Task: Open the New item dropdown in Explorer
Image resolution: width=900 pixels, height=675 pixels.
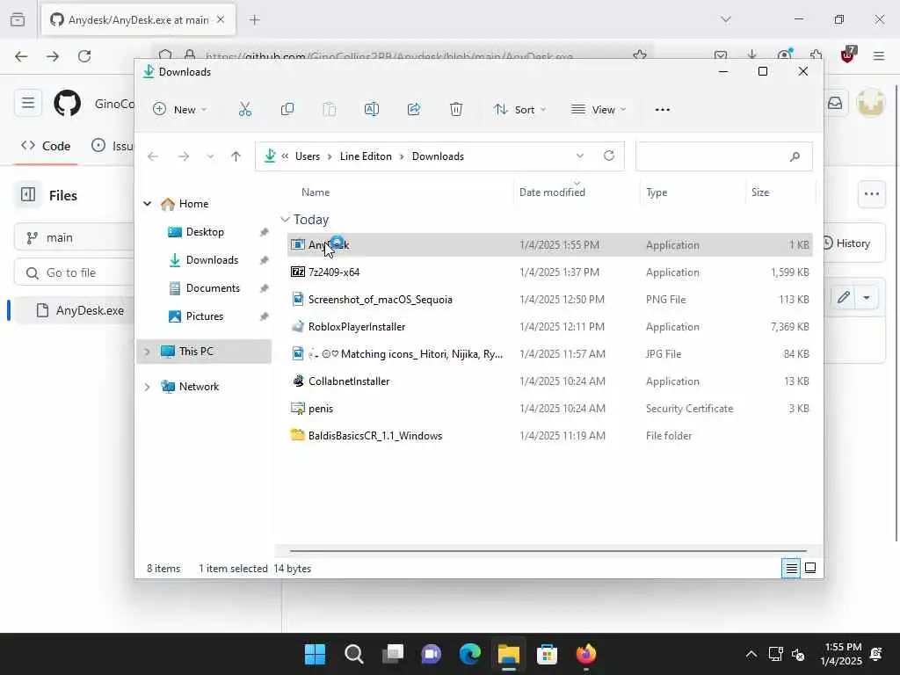Action: [179, 109]
